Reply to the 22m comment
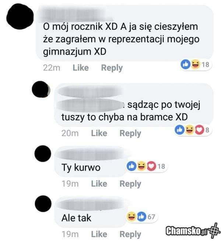The image size is (221, 241). [112, 68]
